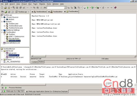
Task: Expand the Additional Settings node
Action: point(2,30)
